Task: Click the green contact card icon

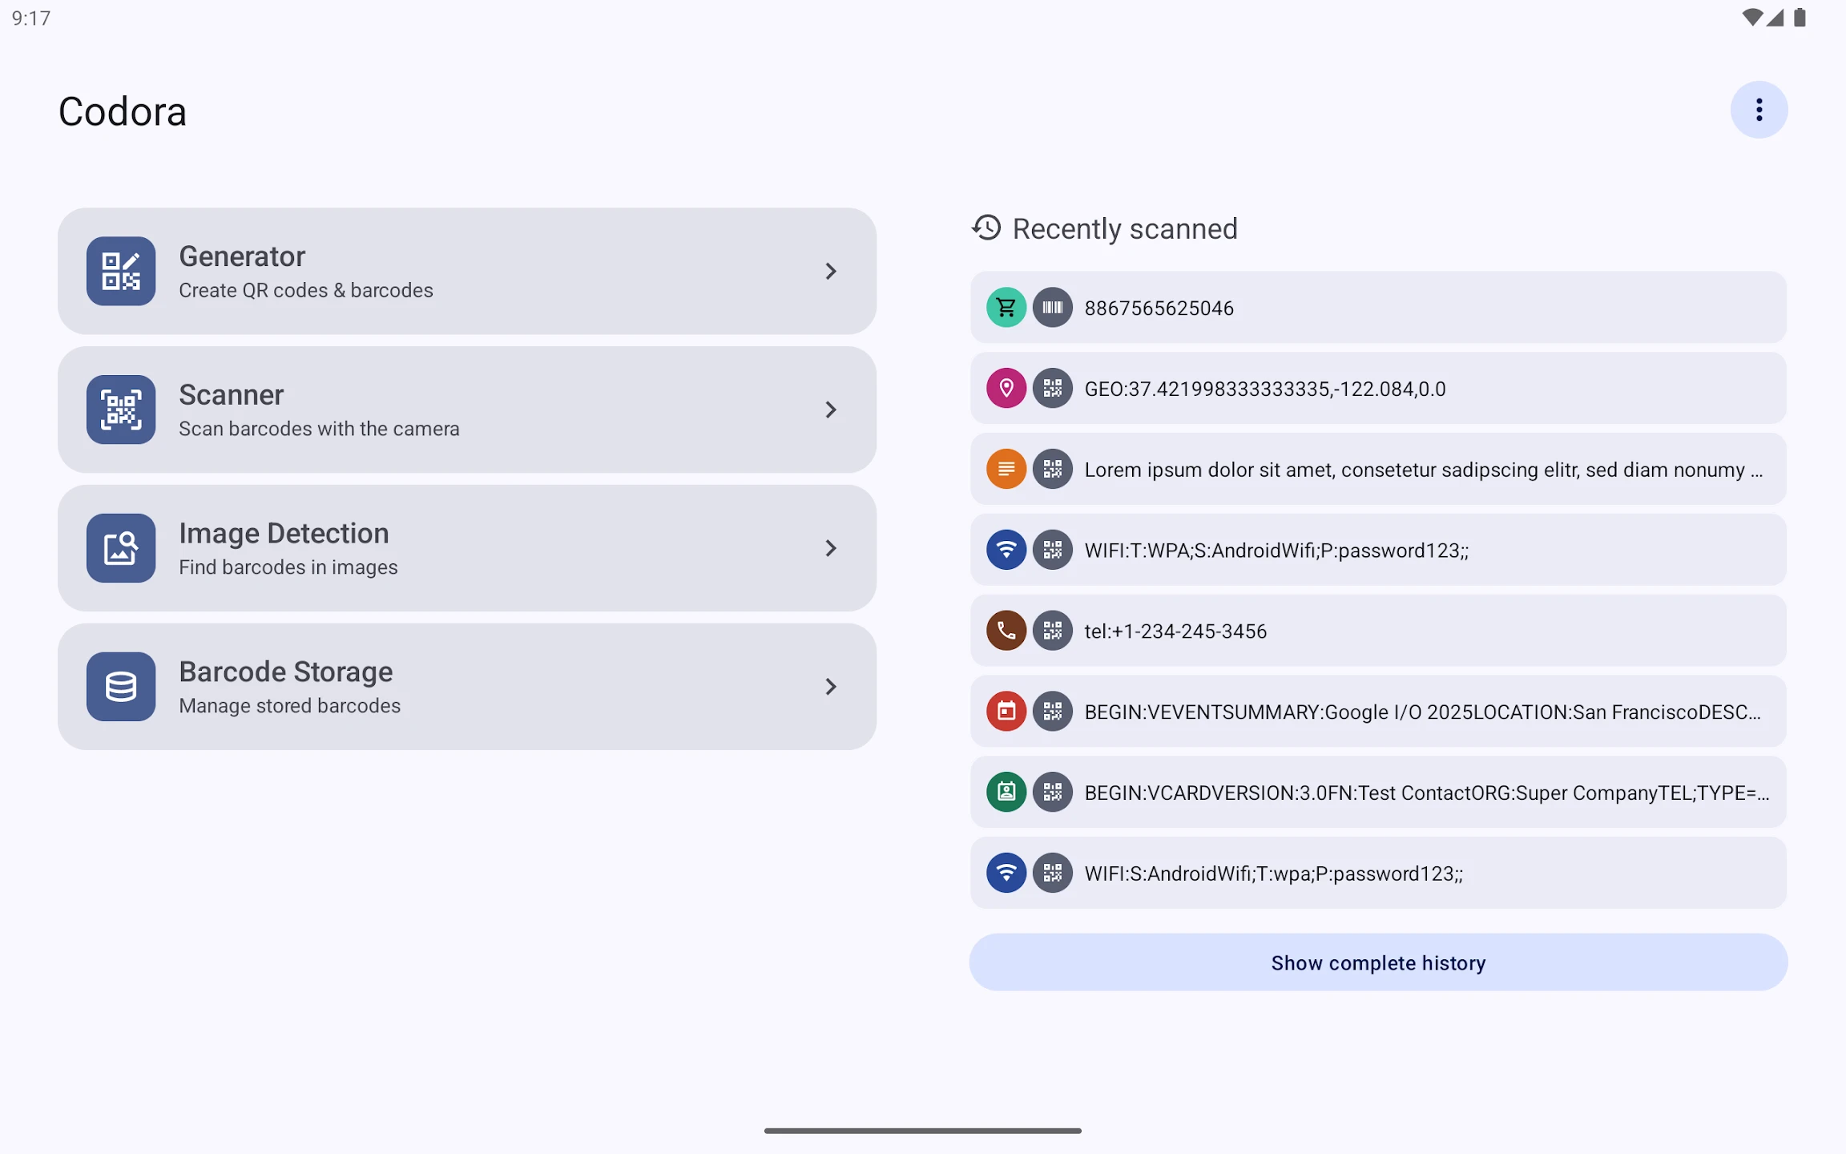Action: (x=1006, y=793)
